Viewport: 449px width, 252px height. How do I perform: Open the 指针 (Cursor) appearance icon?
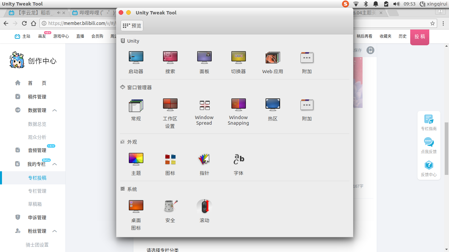[x=204, y=159]
